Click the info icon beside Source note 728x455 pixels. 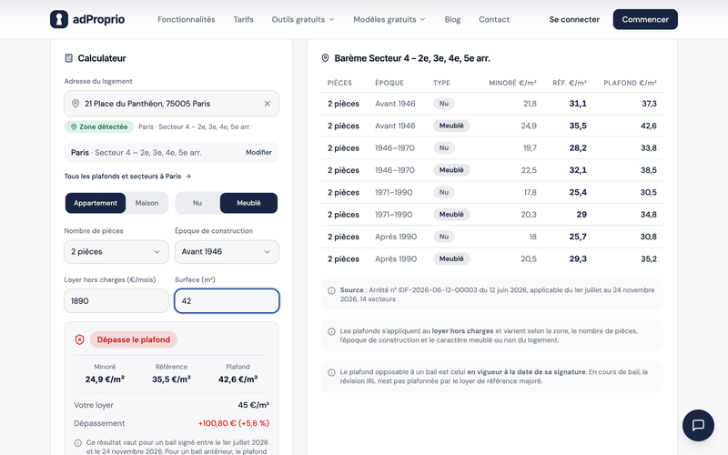(x=331, y=290)
